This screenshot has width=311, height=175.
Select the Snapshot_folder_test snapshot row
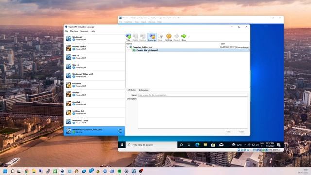pos(188,47)
